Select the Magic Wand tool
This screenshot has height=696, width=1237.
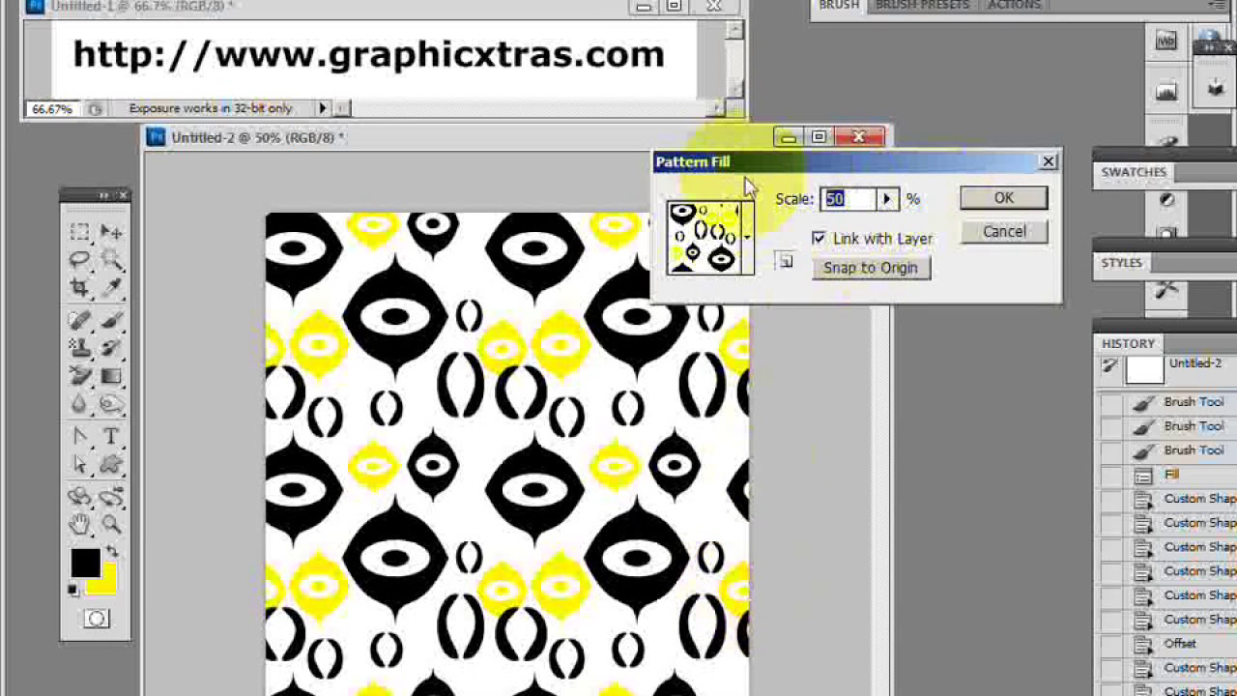111,259
